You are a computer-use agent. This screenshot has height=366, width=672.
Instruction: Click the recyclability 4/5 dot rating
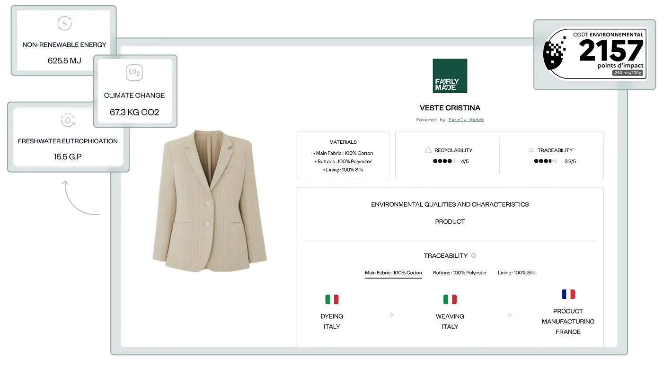click(x=445, y=161)
